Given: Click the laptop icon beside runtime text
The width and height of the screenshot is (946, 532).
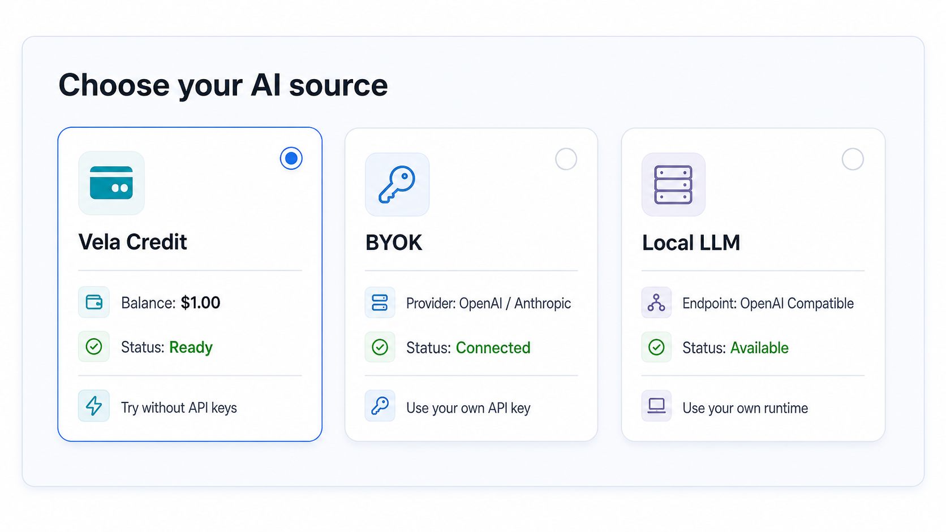Looking at the screenshot, I should [656, 406].
